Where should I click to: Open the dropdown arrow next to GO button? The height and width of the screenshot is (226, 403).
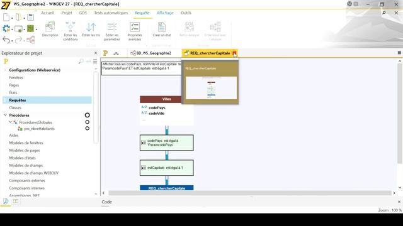coord(37,30)
